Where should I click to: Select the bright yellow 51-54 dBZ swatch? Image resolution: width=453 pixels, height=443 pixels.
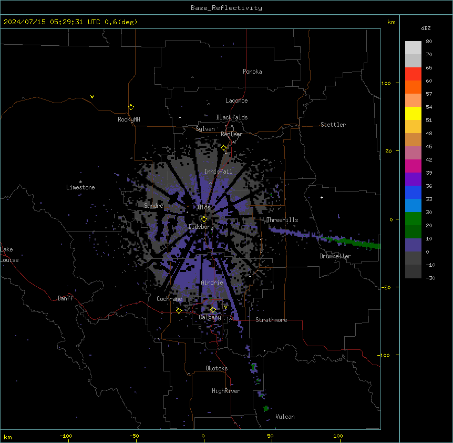pyautogui.click(x=413, y=113)
